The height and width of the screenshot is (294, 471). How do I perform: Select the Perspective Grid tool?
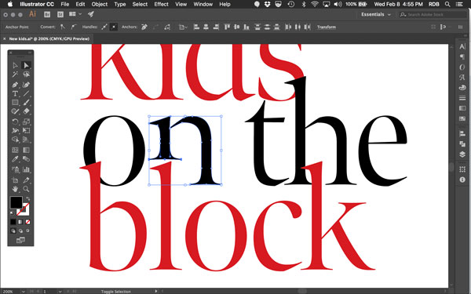26,140
